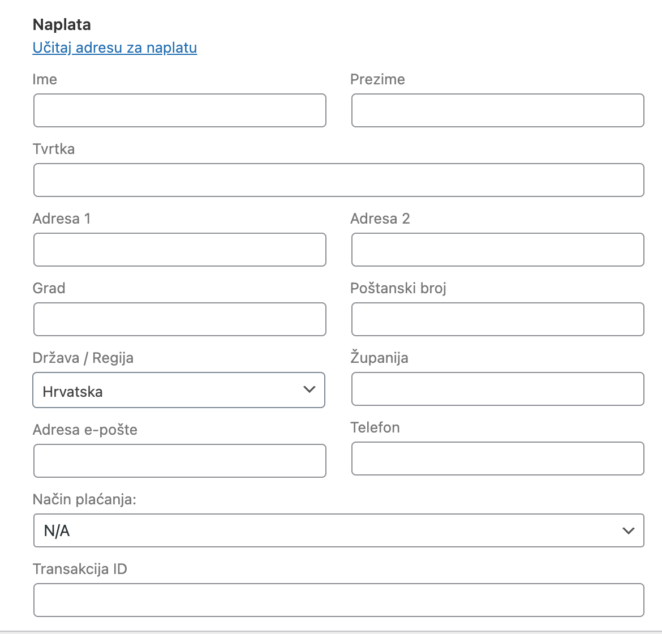Viewport: 662px width, 634px height.
Task: Click inside the Prezime field
Action: pos(497,110)
